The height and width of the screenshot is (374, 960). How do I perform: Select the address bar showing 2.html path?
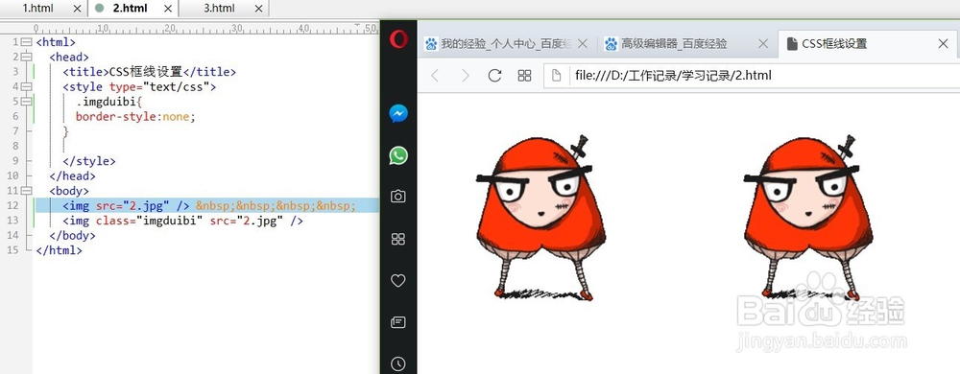(752, 75)
